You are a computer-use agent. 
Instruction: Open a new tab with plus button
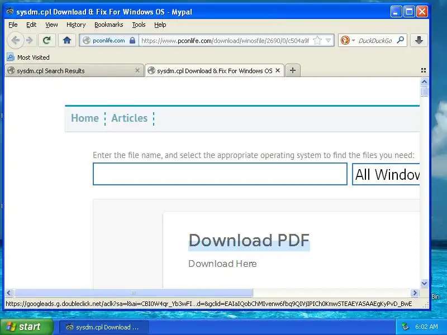293,70
